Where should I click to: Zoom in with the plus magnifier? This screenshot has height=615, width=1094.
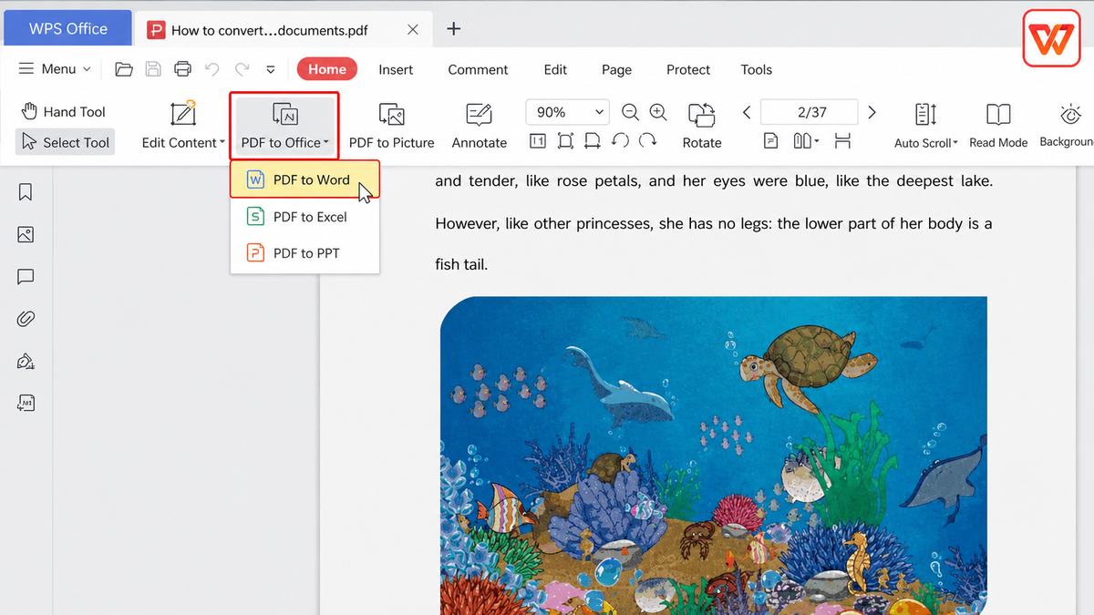(658, 112)
